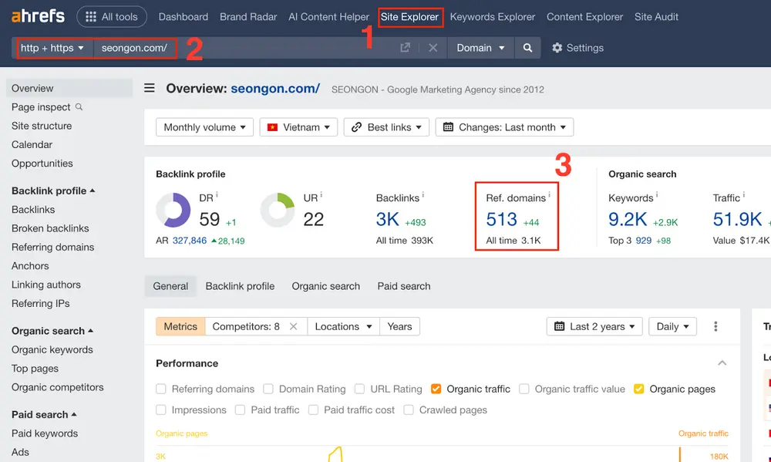Open Dashboard in top navigation
The image size is (771, 462).
(183, 17)
